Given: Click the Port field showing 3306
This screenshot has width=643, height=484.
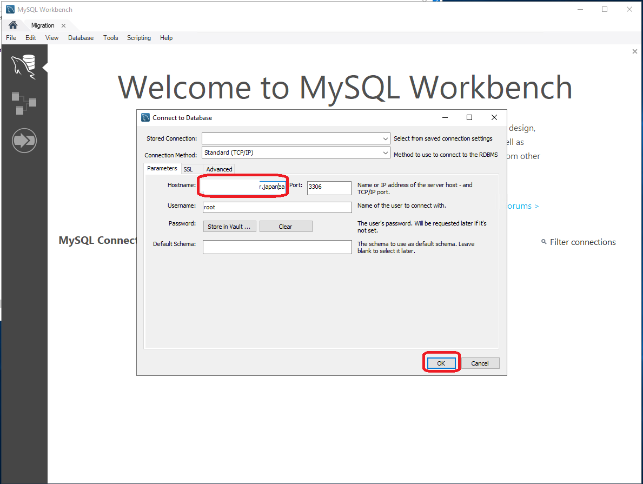Looking at the screenshot, I should tap(329, 188).
